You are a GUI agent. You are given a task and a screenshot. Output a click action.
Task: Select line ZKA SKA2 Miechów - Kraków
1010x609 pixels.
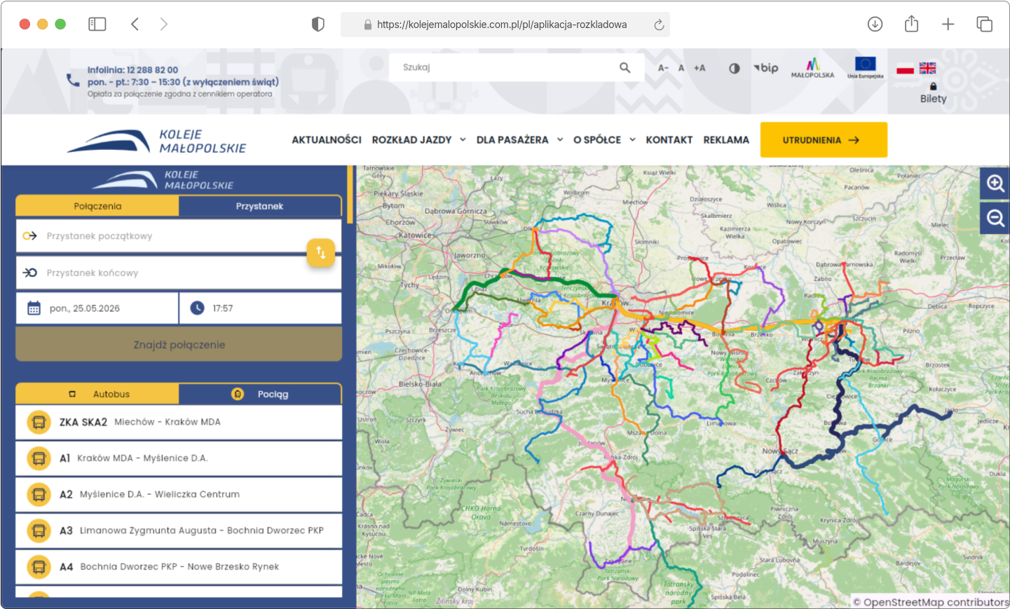pyautogui.click(x=179, y=422)
